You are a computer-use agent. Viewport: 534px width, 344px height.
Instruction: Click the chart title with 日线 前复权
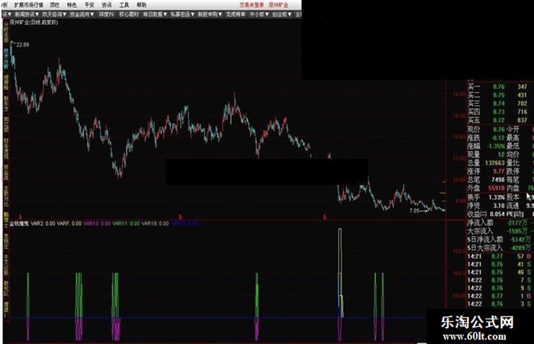click(34, 23)
